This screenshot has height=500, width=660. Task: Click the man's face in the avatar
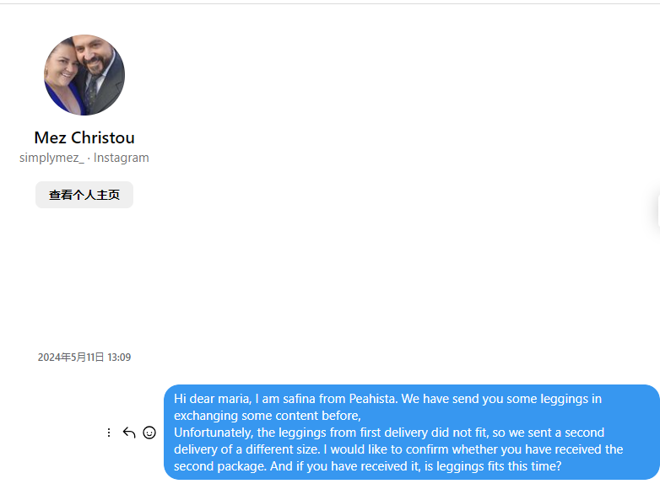[x=94, y=61]
